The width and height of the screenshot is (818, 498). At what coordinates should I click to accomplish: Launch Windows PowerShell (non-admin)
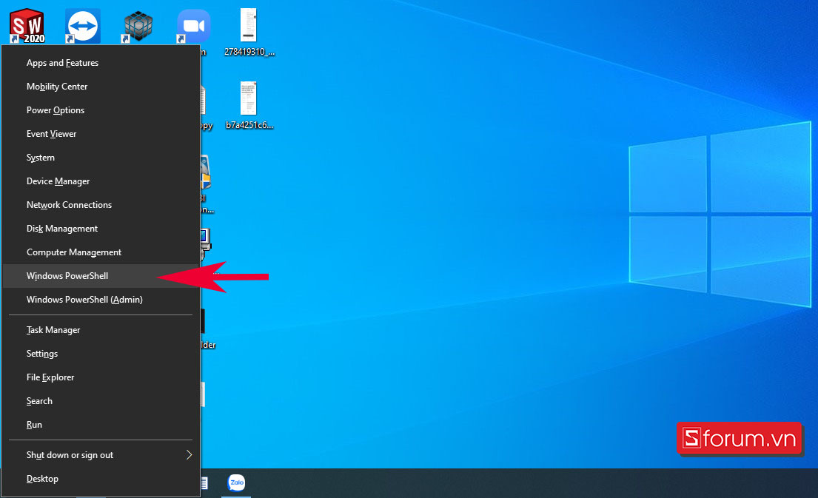(101, 276)
